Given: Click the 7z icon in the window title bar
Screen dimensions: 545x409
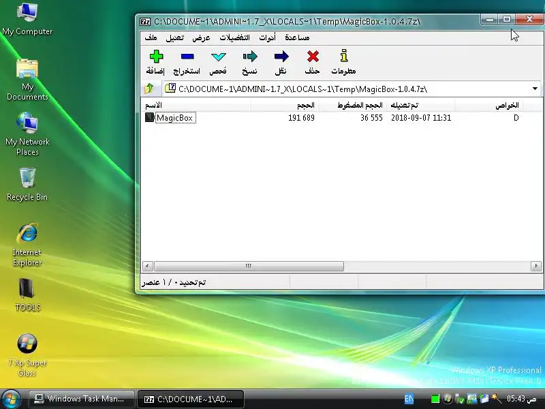Looking at the screenshot, I should [145, 22].
